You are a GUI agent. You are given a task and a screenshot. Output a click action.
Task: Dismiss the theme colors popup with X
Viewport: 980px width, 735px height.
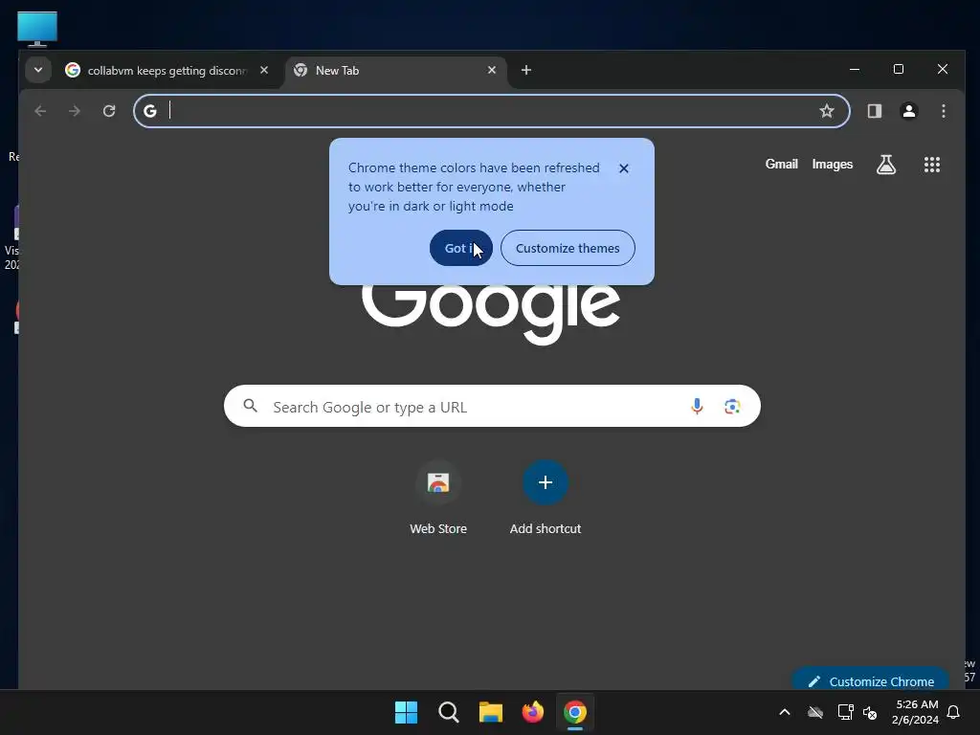(624, 168)
